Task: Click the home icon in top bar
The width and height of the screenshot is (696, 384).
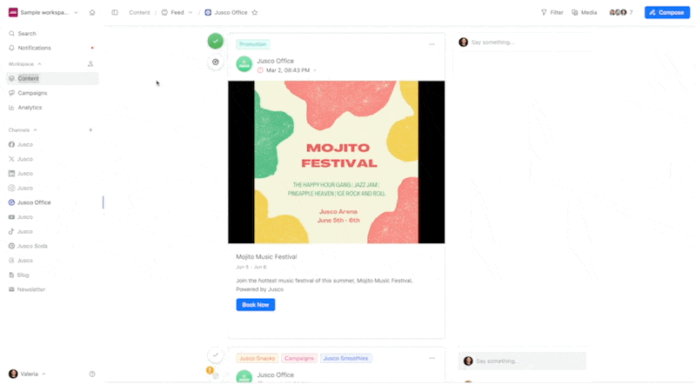Action: [92, 13]
